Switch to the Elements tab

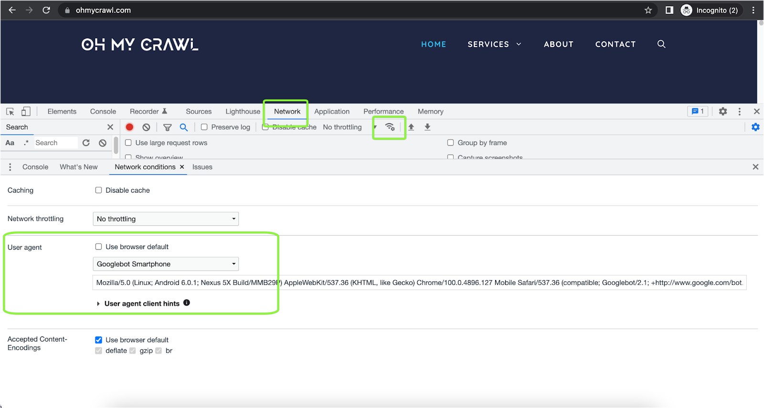coord(62,111)
